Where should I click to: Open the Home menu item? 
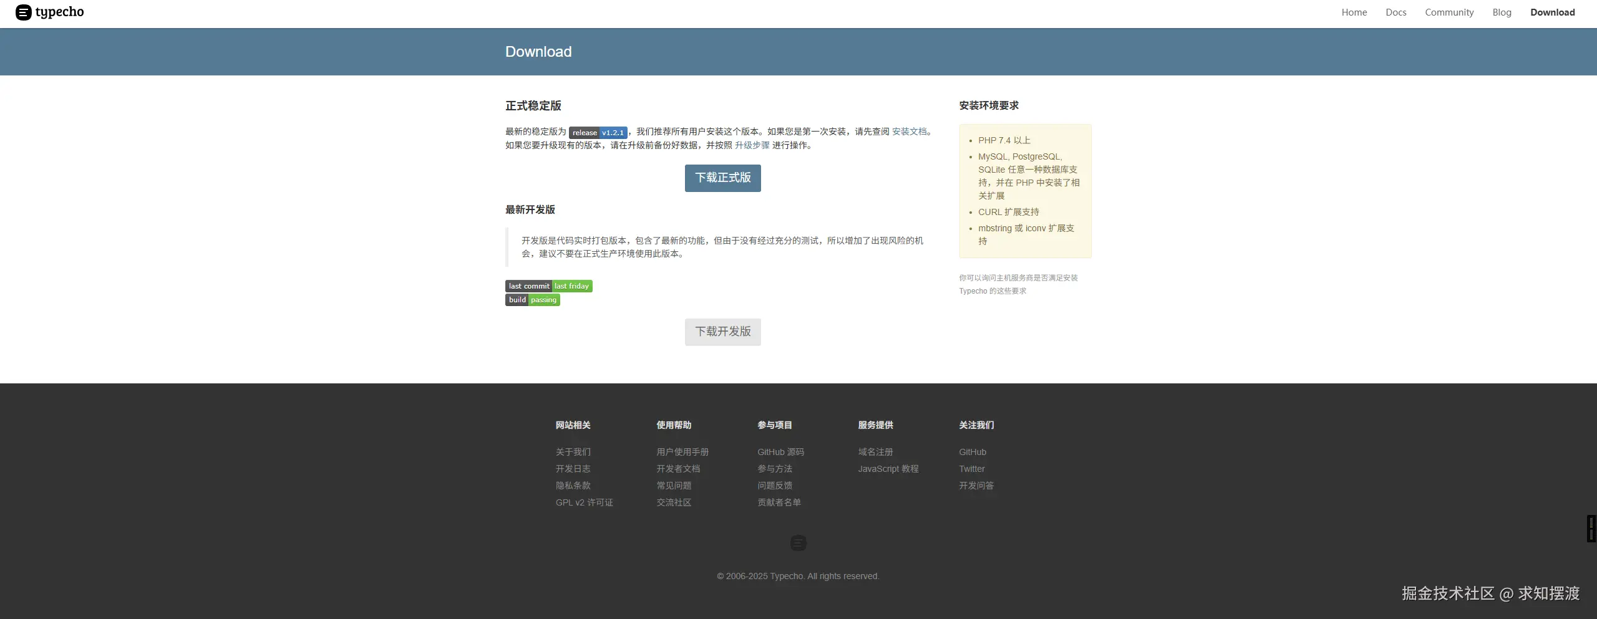point(1354,12)
